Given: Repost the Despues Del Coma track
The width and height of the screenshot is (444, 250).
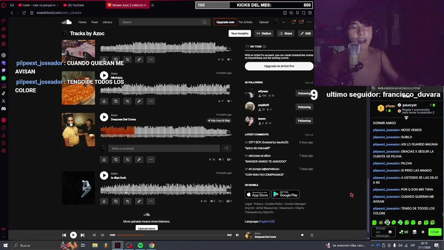Looking at the screenshot, I should (127, 159).
